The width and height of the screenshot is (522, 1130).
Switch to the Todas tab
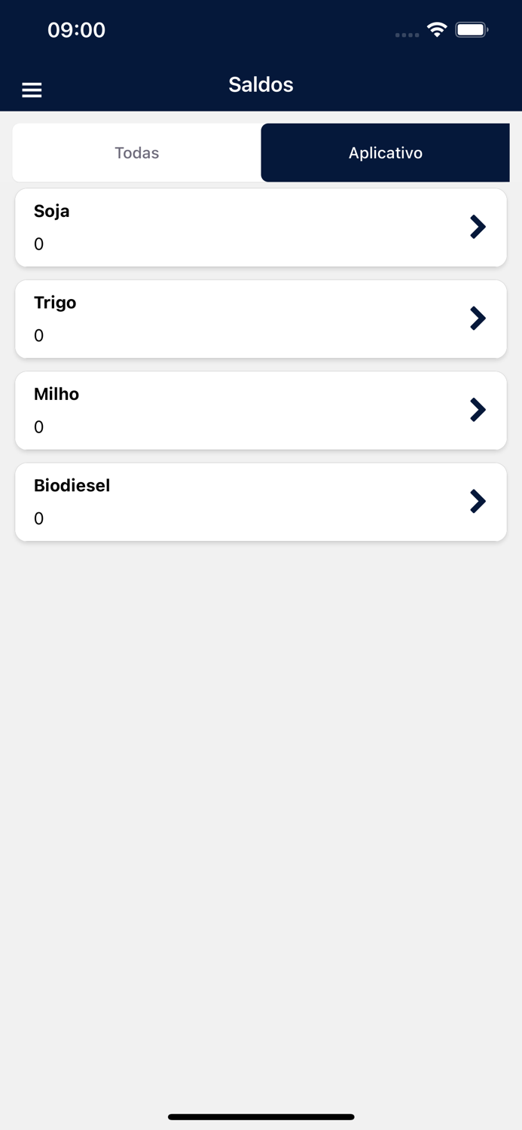pos(137,153)
